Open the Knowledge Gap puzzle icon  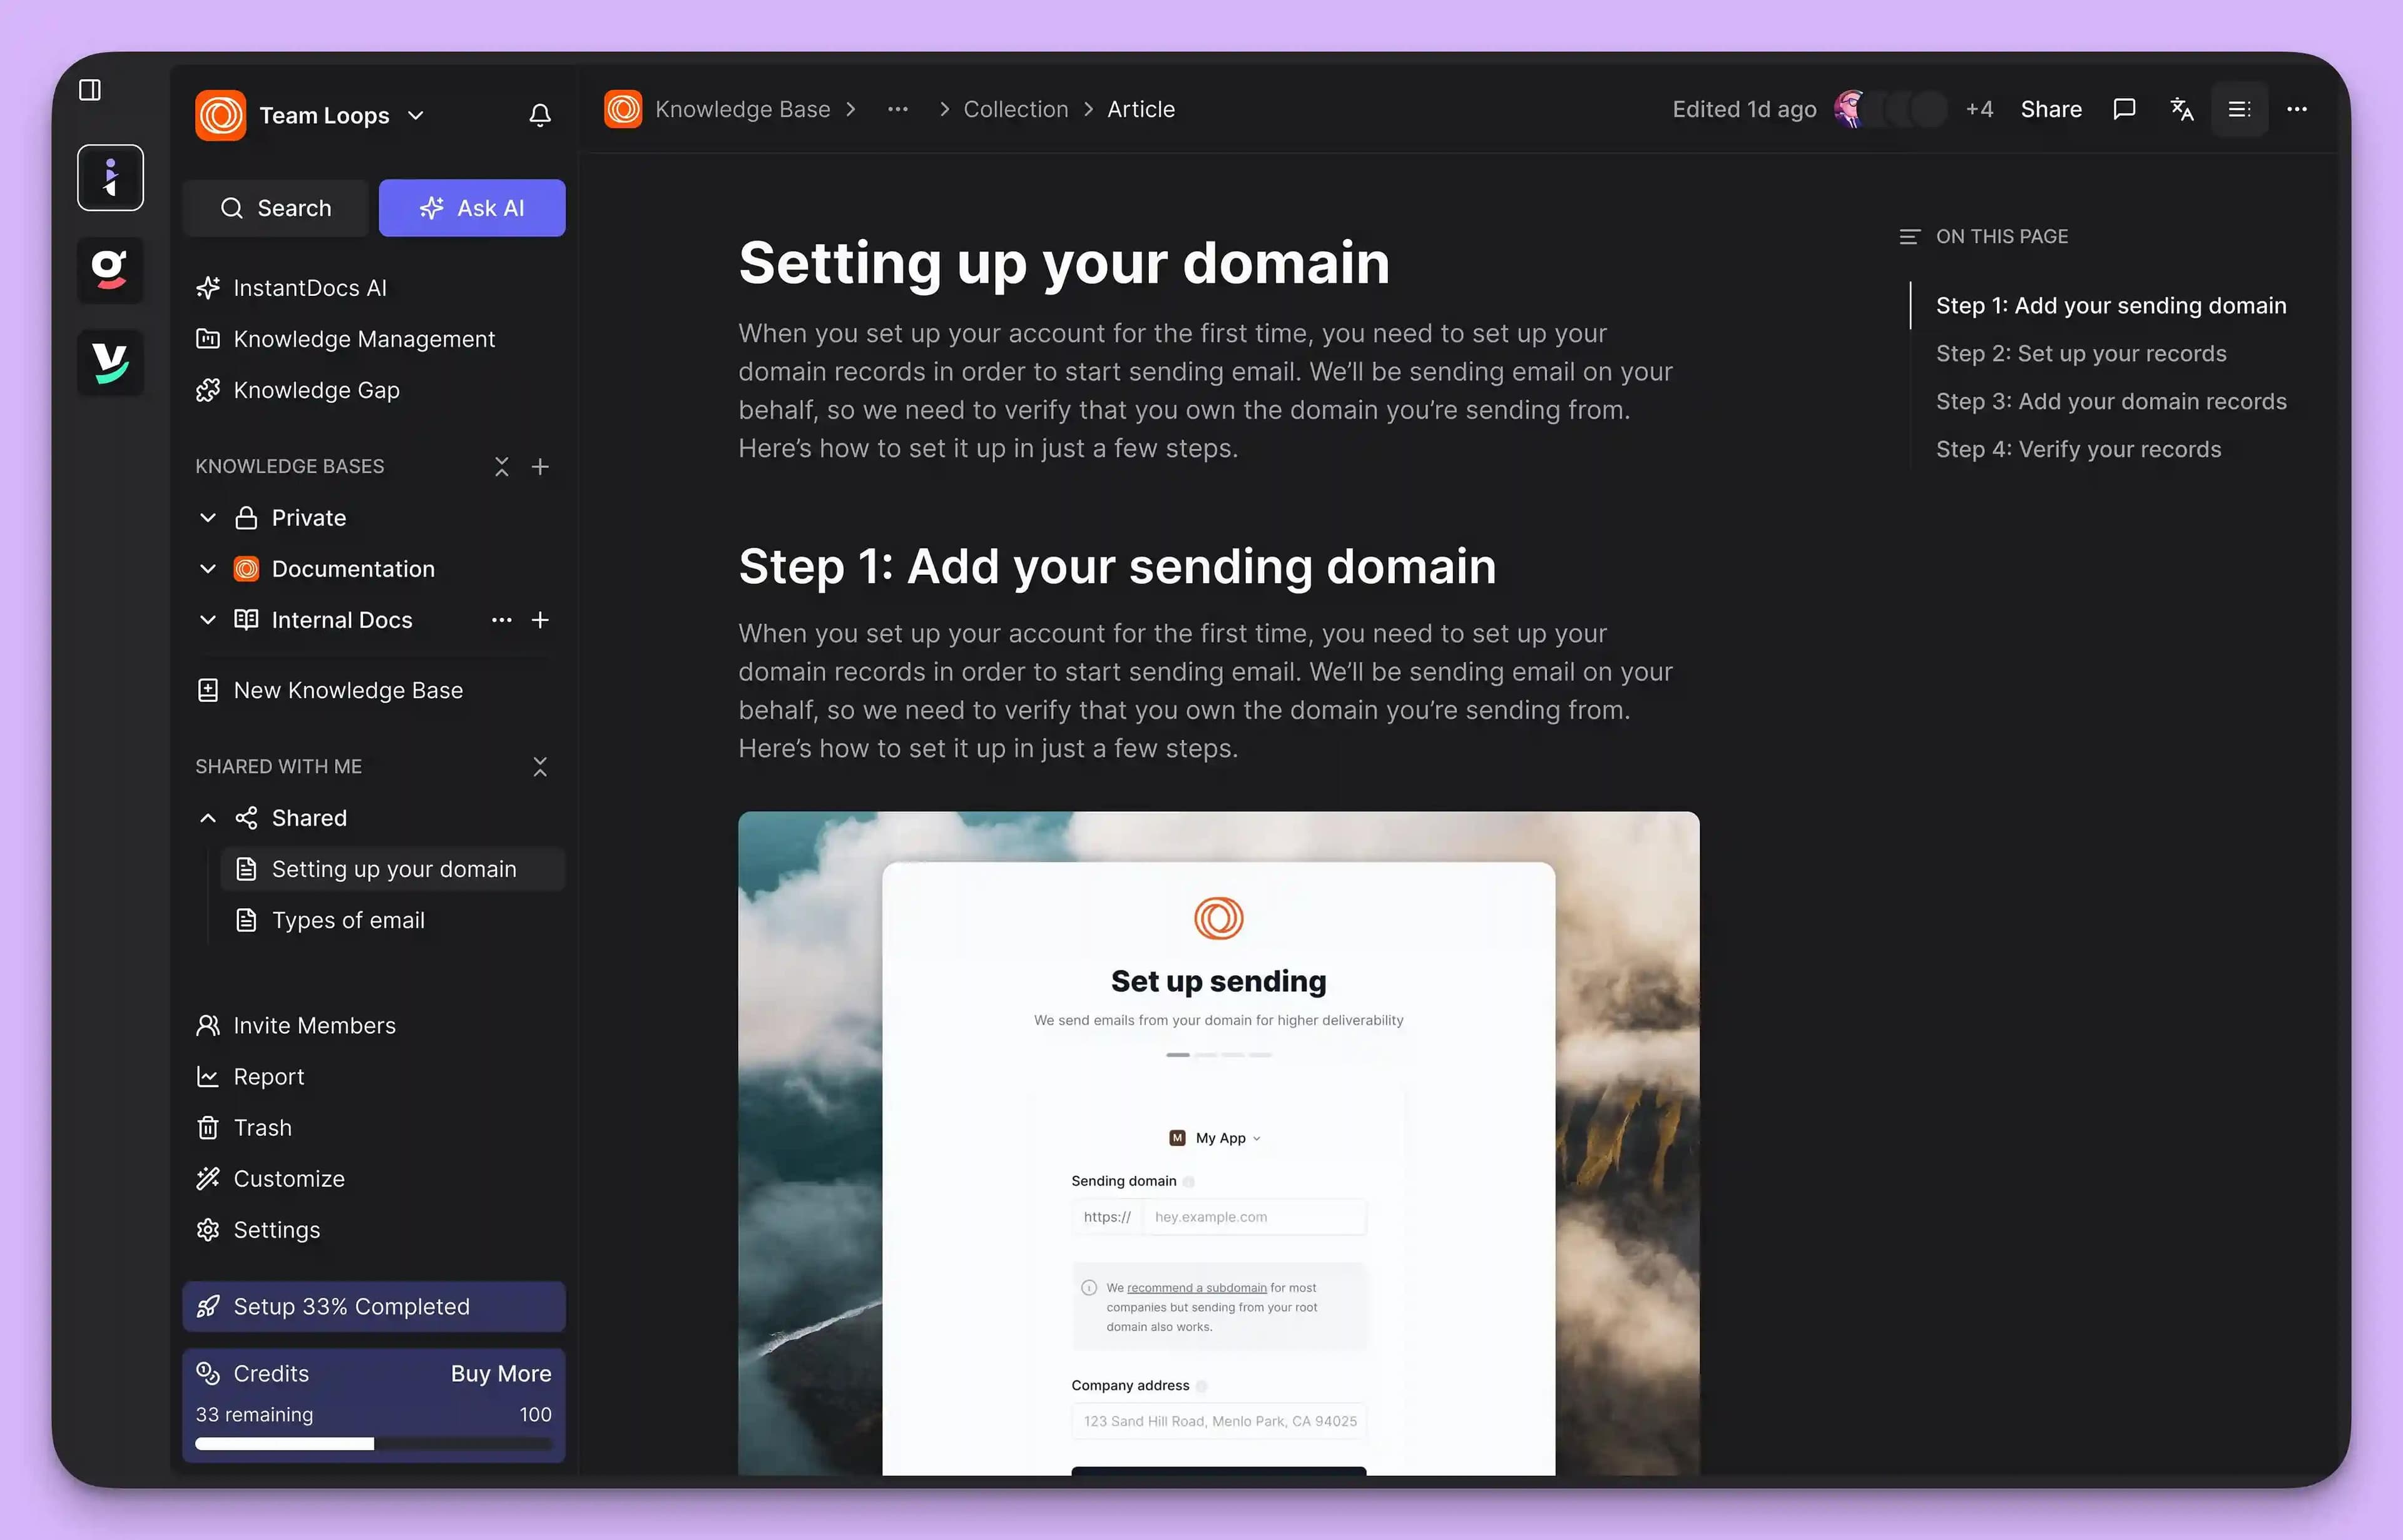pos(207,390)
